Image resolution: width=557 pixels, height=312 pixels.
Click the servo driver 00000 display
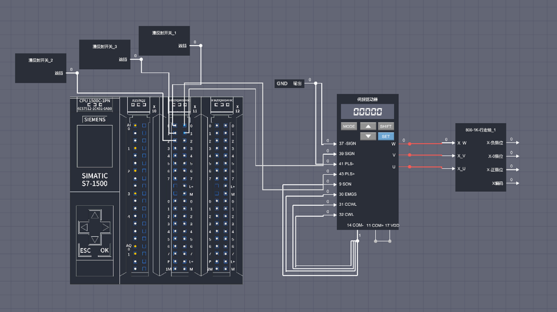pos(367,112)
